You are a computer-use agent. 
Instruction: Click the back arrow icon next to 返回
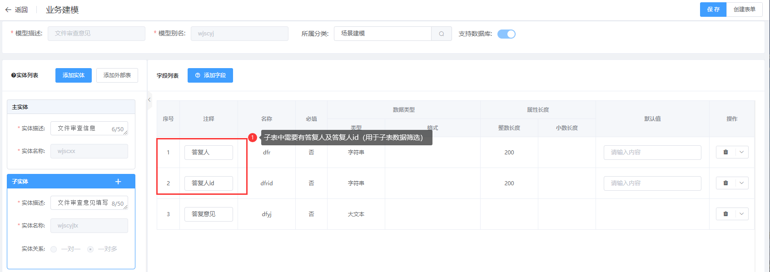pyautogui.click(x=8, y=10)
